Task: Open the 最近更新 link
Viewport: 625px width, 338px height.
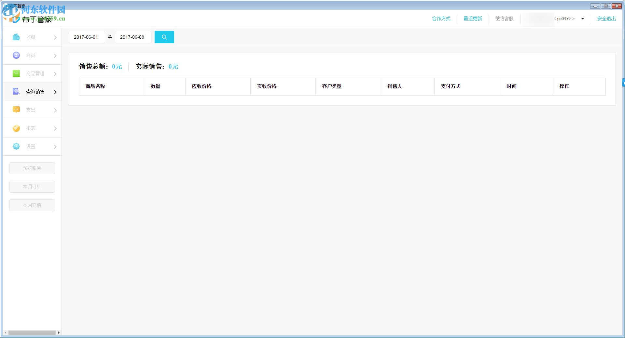Action: (x=473, y=19)
